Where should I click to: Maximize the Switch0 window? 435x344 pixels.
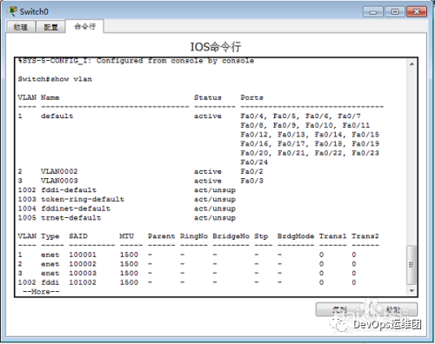click(x=395, y=12)
